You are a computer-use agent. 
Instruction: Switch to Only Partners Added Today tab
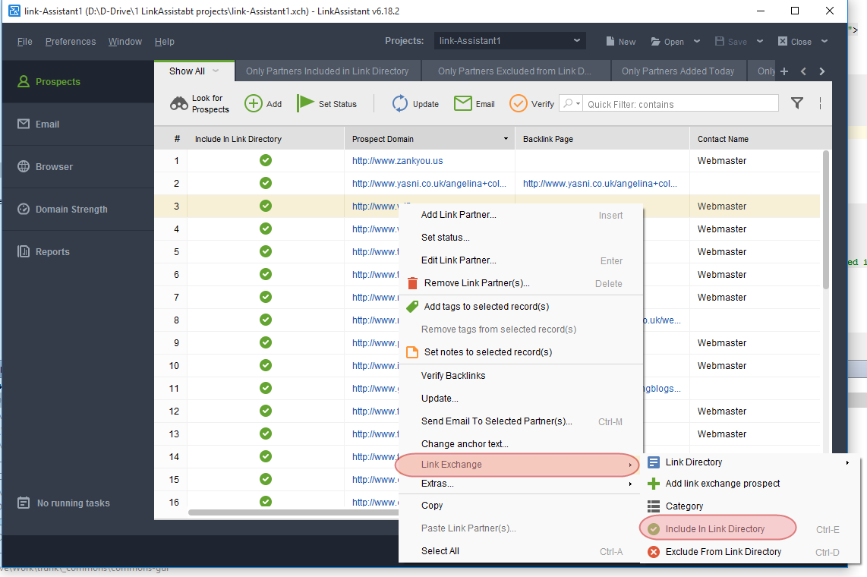point(678,71)
